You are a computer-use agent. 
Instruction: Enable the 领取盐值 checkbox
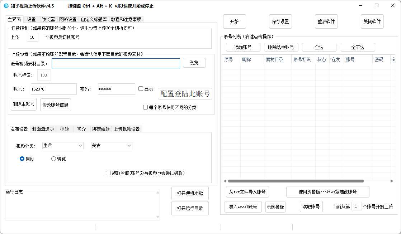click(x=108, y=173)
